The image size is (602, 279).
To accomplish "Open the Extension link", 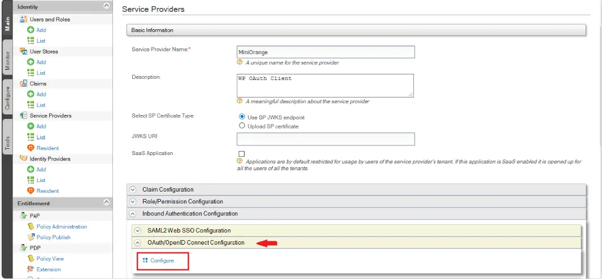I will pos(49,269).
